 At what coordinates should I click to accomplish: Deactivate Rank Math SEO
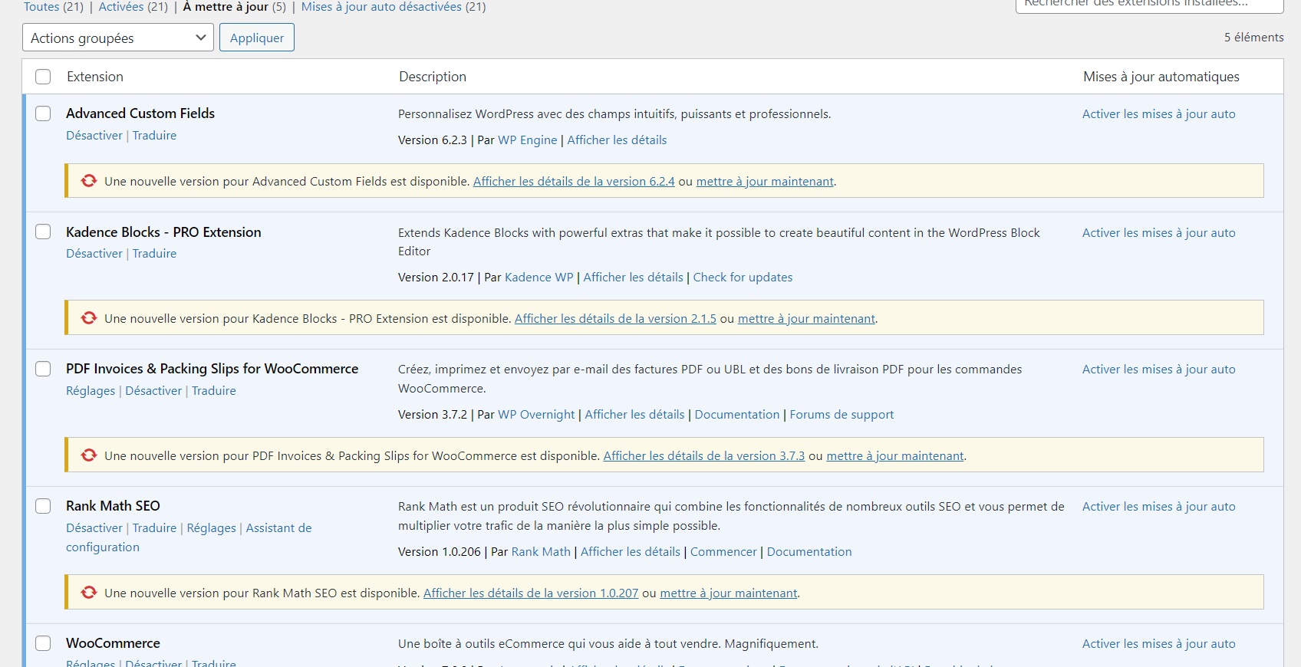tap(94, 527)
